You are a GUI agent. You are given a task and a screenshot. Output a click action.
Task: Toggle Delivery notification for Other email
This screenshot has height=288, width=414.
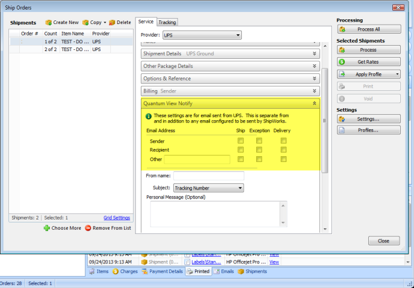[x=283, y=159]
